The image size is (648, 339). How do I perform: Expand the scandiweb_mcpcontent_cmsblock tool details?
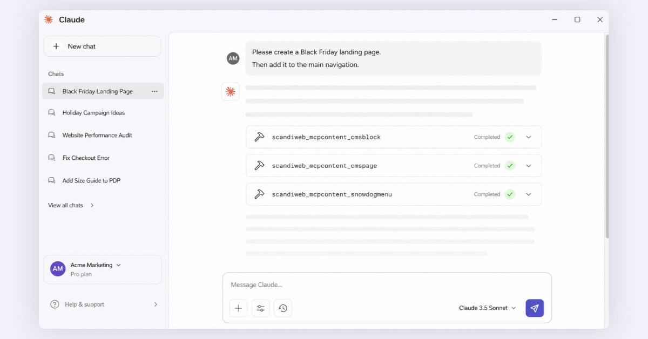529,137
